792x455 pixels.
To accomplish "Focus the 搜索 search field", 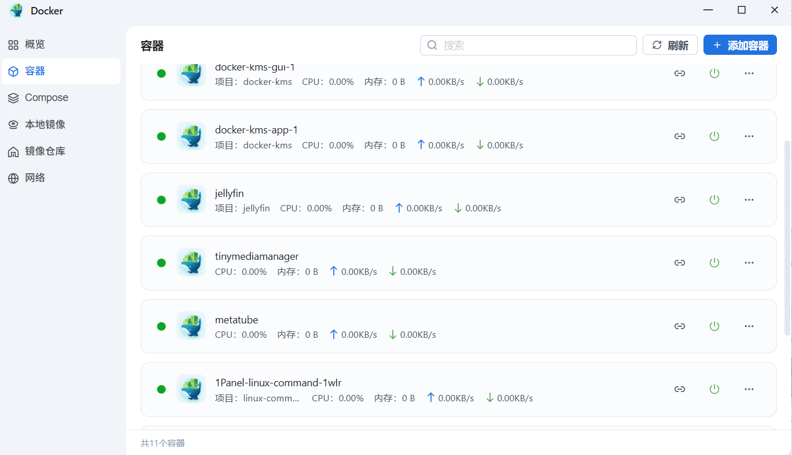I will pos(528,45).
